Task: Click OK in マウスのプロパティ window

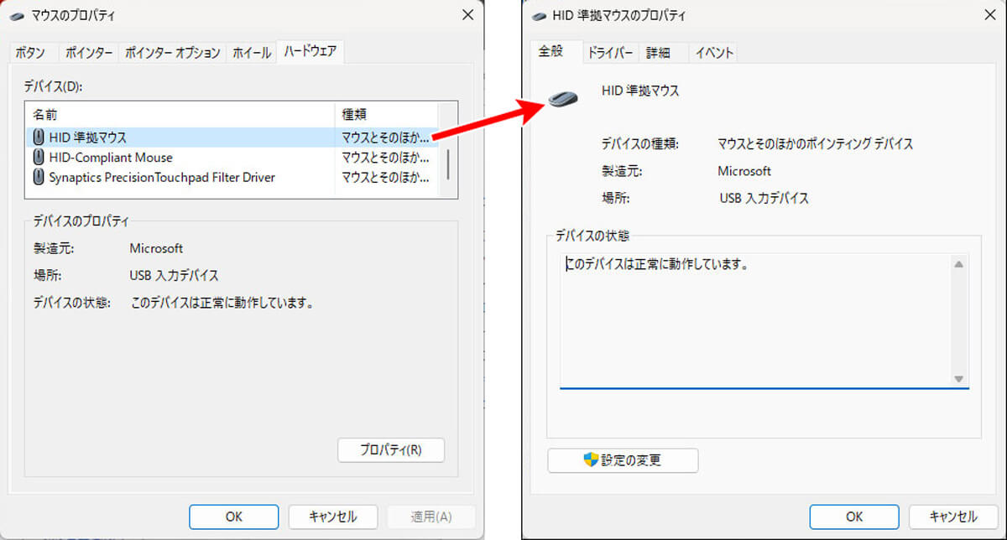Action: coord(233,517)
